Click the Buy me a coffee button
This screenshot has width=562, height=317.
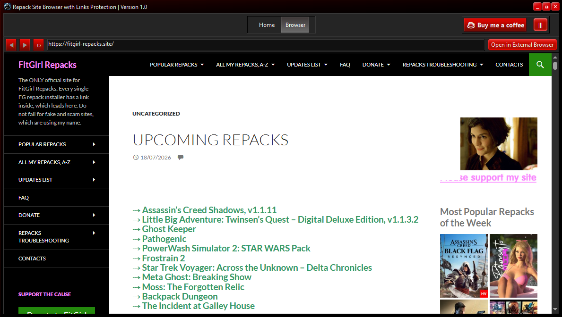495,25
